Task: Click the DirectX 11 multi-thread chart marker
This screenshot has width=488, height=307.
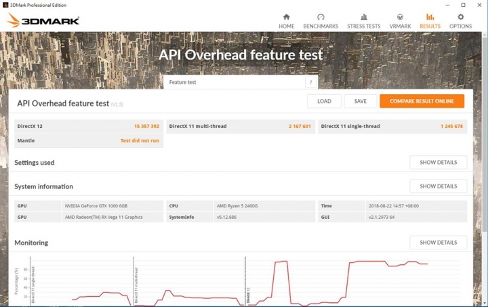Action: 134,280
